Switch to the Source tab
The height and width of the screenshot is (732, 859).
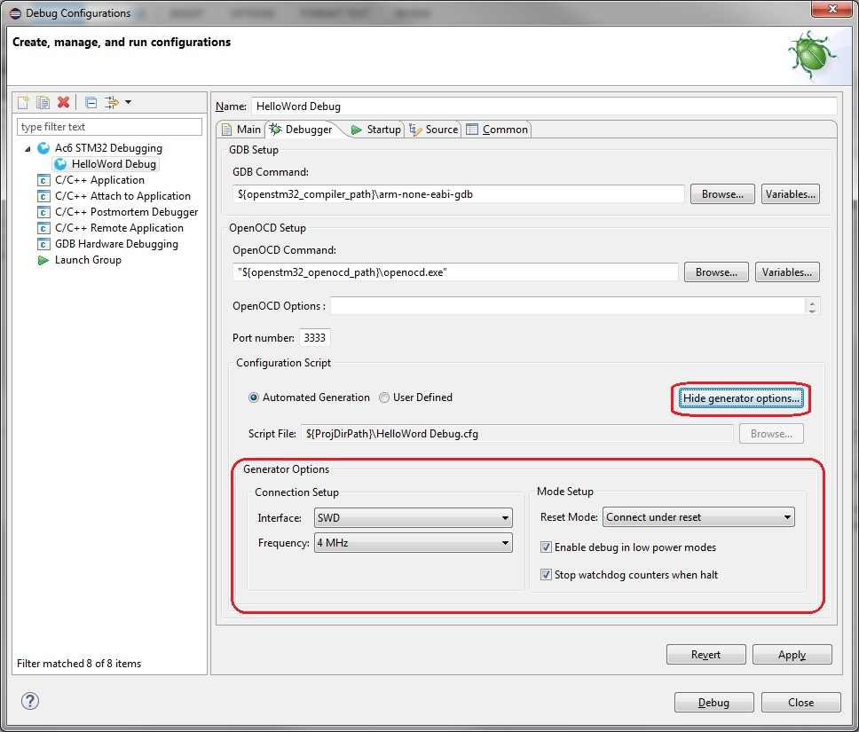pos(433,130)
